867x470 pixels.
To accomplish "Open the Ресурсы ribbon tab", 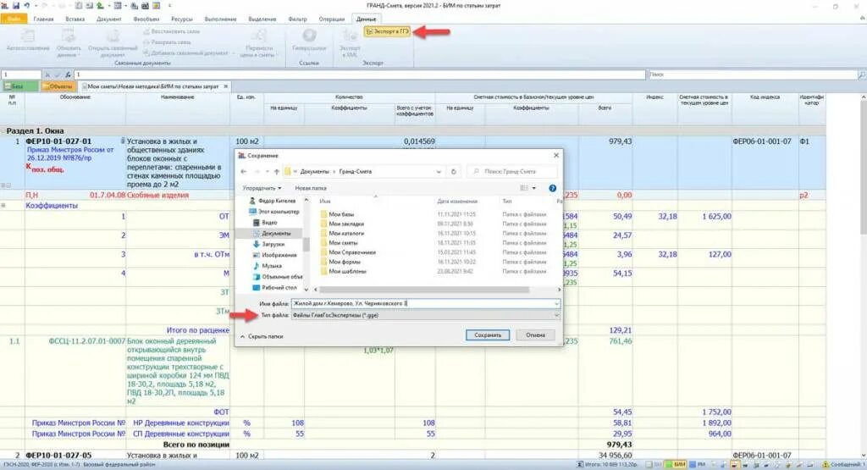I will [x=181, y=19].
